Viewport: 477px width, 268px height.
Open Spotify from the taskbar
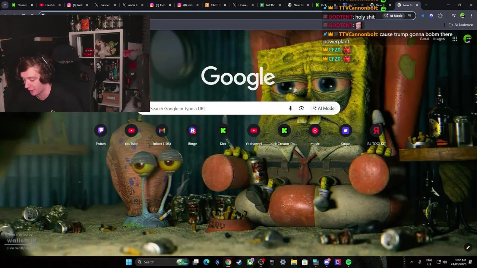[x=348, y=262]
